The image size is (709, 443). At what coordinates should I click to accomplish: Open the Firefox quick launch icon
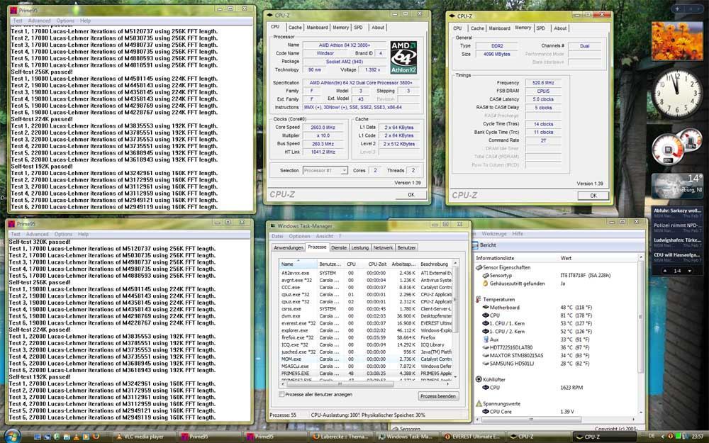click(x=96, y=437)
